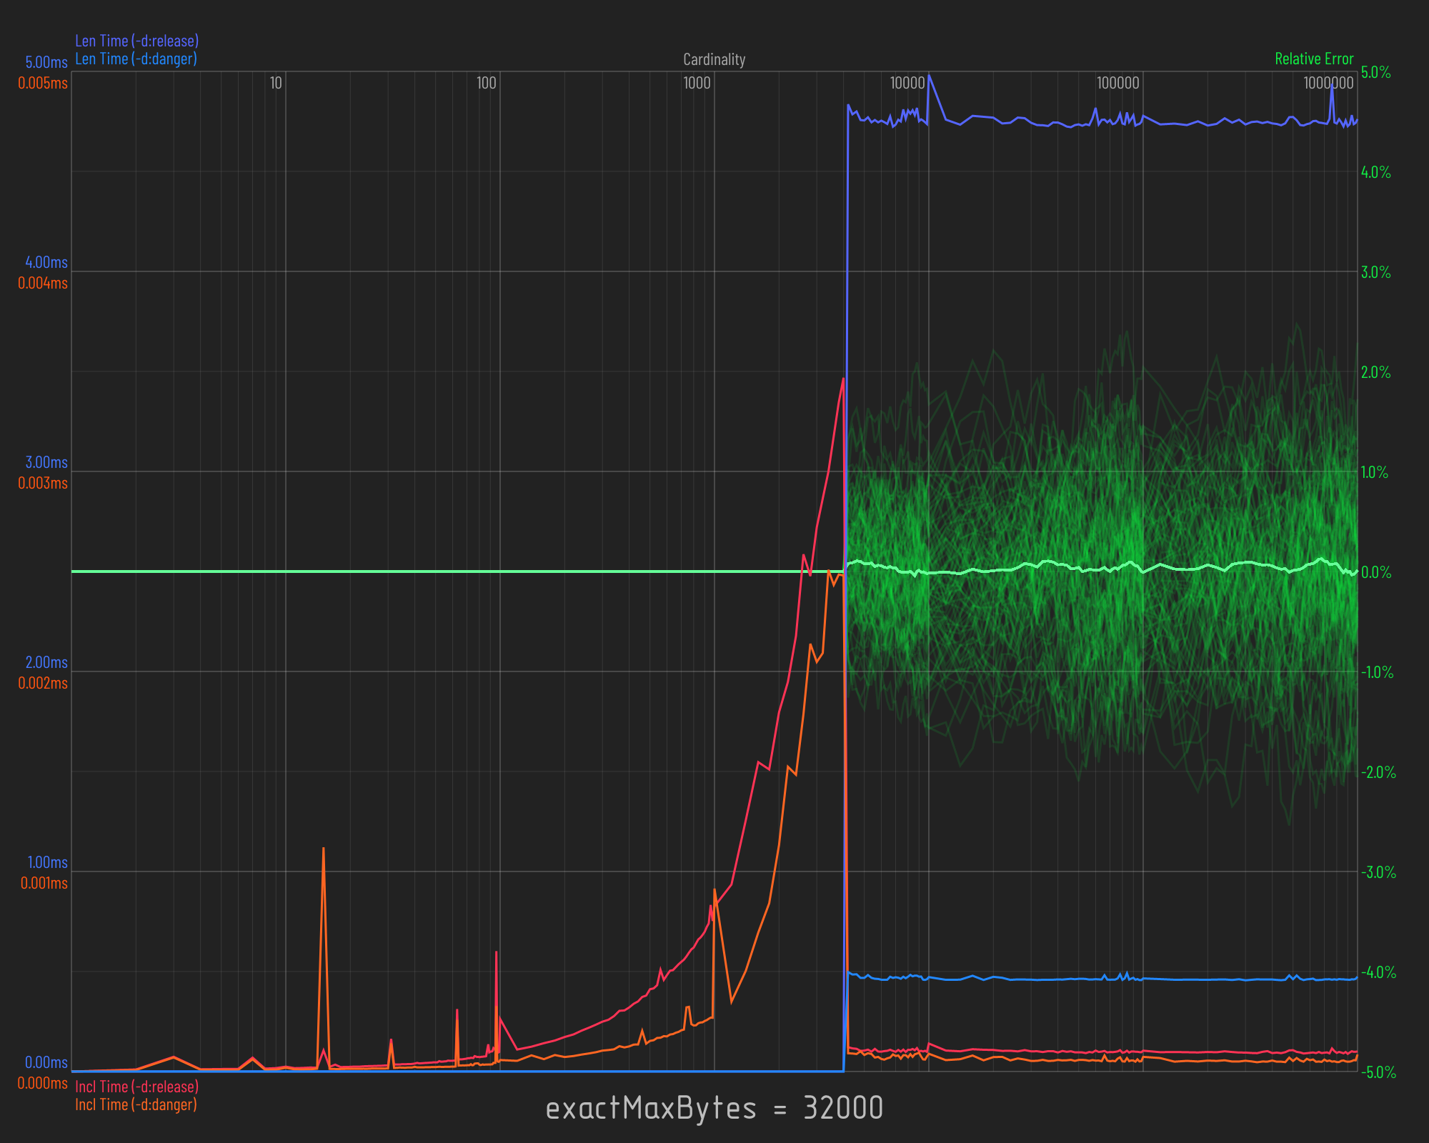Click the 2.0% relative error tick label
The width and height of the screenshot is (1429, 1143).
point(1375,372)
